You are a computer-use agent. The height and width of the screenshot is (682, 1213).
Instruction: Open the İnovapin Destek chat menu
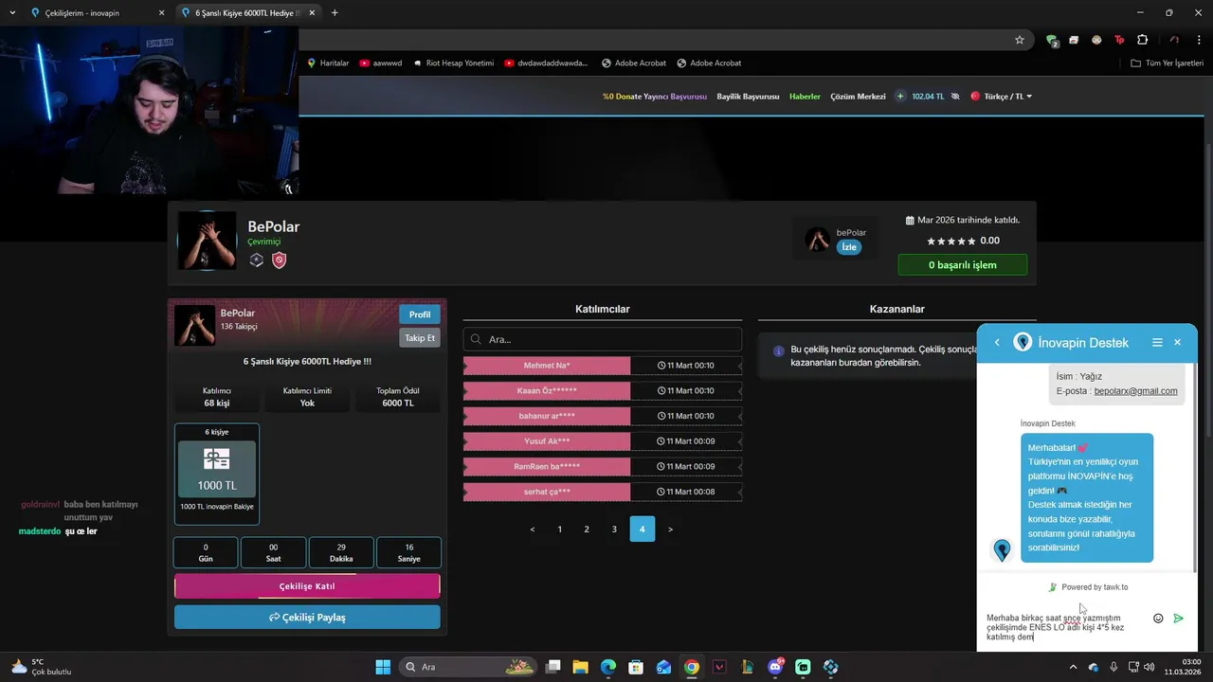[1157, 343]
